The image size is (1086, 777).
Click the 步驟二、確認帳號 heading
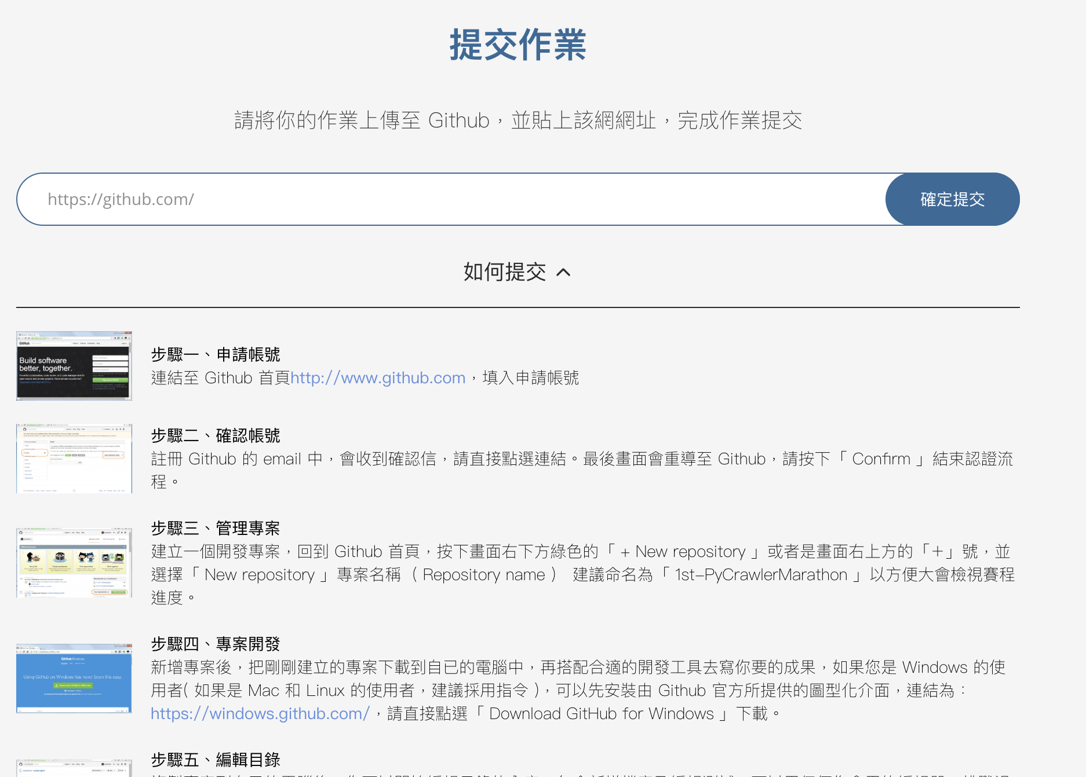click(216, 435)
